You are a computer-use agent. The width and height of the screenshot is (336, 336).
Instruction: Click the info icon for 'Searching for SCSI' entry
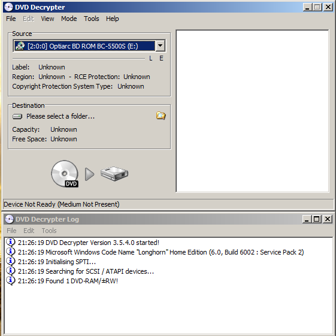click(11, 271)
